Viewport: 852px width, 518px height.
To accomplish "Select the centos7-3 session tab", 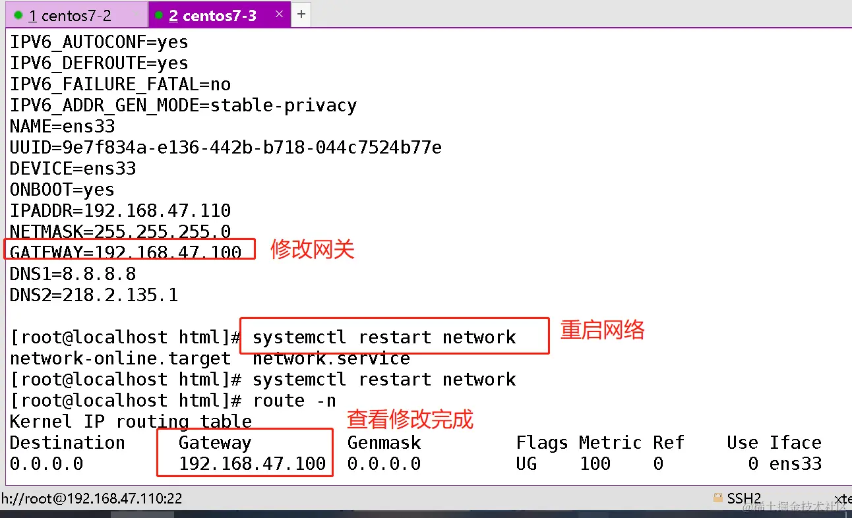I will coord(218,15).
